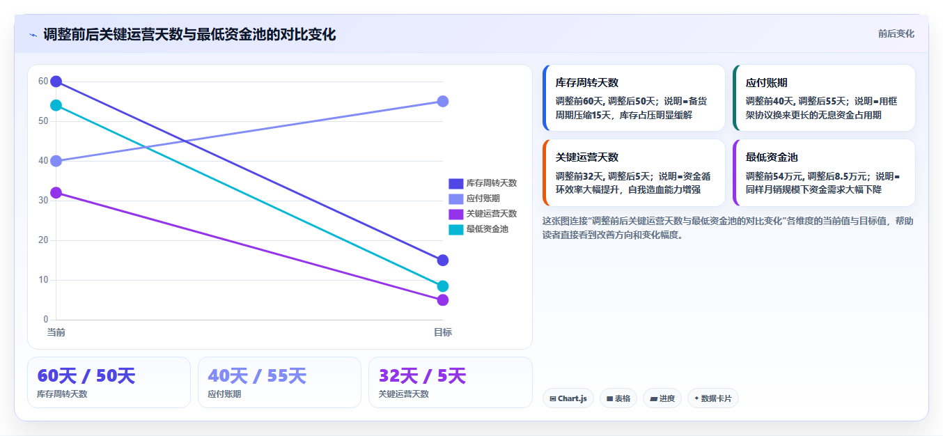Click description text 调整前54万元, 调整后8.5万元
The image size is (943, 436).
pyautogui.click(x=807, y=176)
